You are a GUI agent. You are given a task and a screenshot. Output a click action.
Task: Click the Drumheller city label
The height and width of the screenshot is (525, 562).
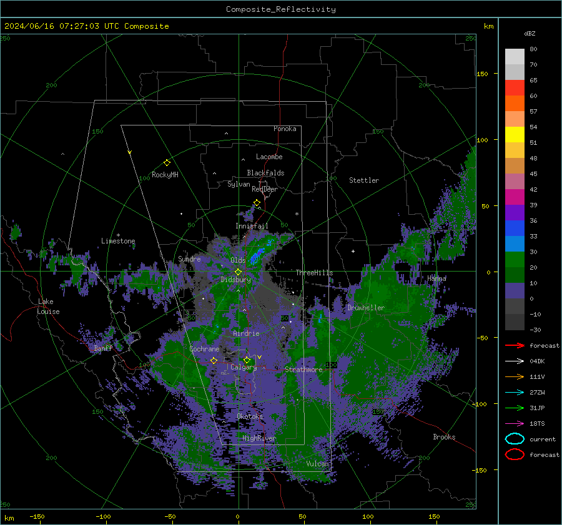pos(366,308)
